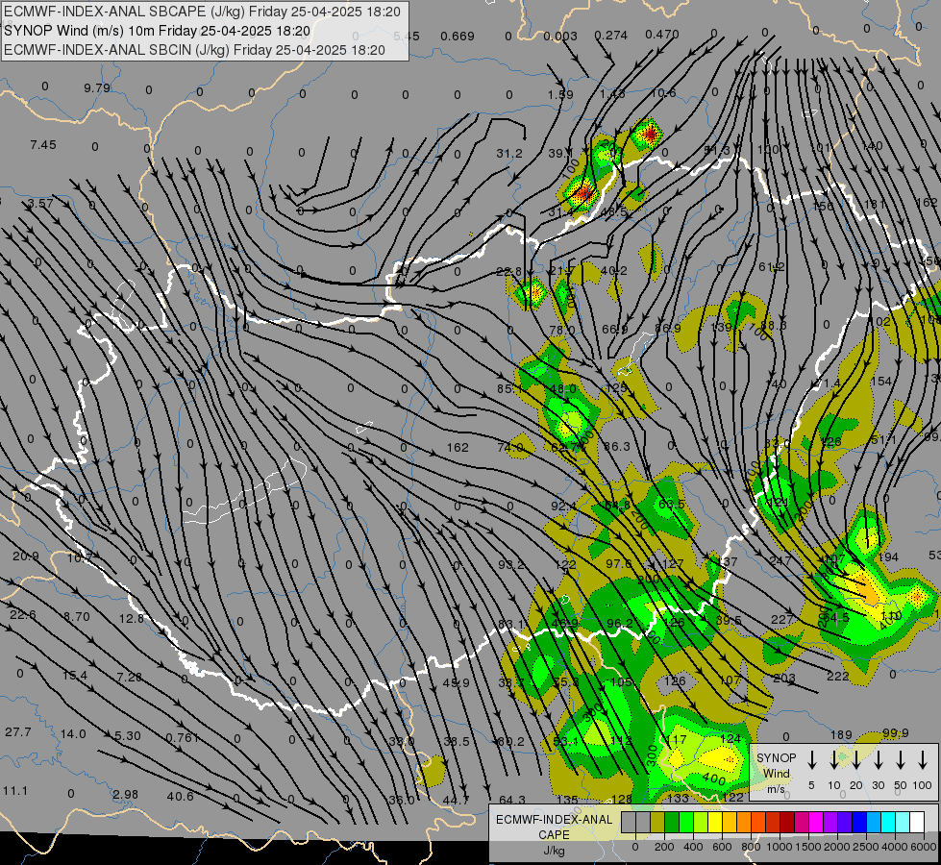Click the SBCAPE title line in the header box
This screenshot has width=941, height=865.
click(x=202, y=12)
